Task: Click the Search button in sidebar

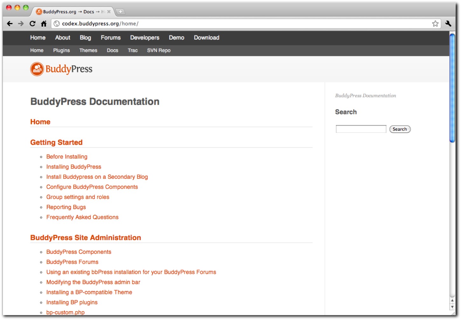Action: coord(400,129)
